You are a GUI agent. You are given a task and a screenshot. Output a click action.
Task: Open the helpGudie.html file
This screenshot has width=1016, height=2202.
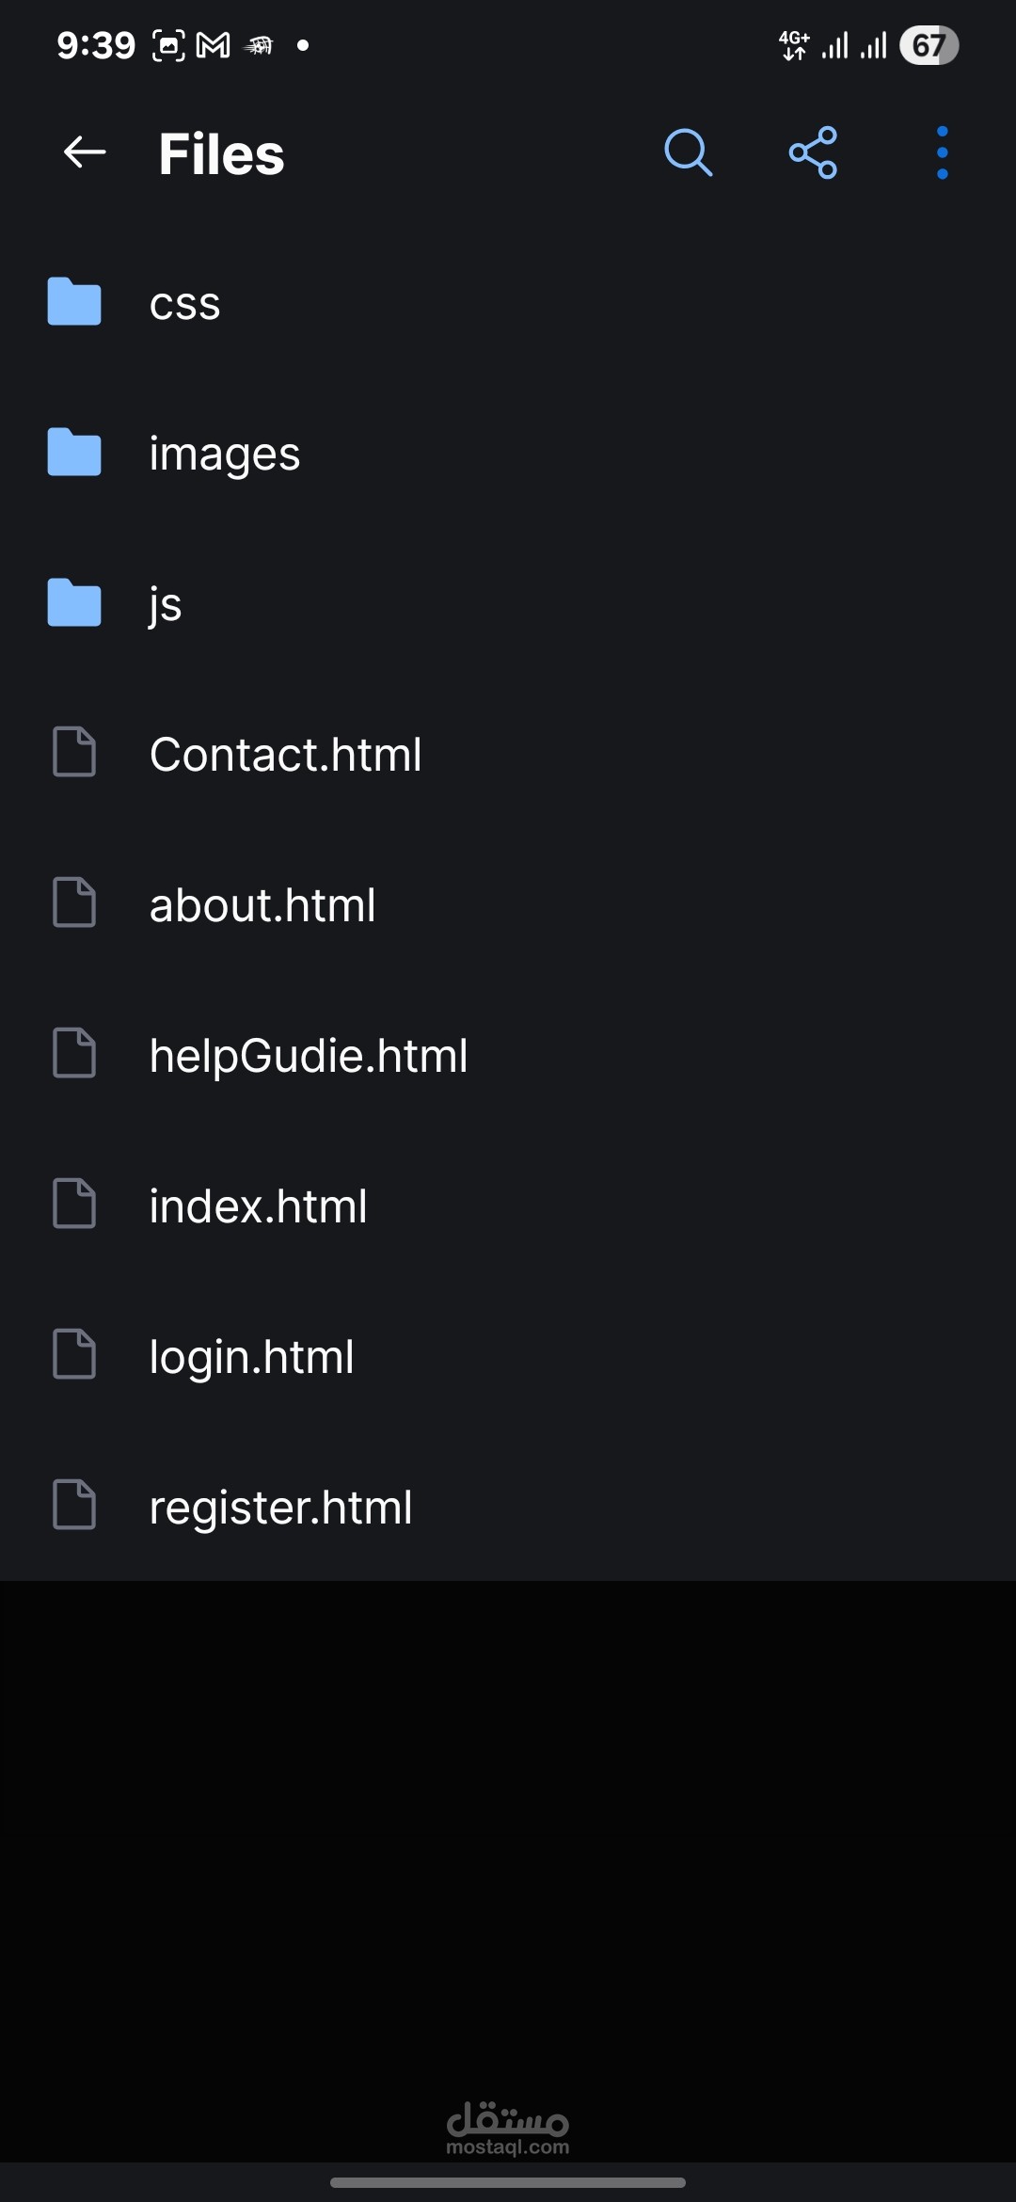pos(508,1055)
